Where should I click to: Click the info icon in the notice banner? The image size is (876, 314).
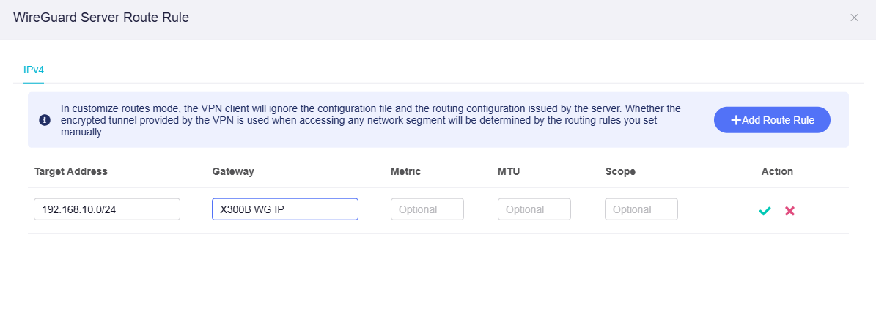coord(45,120)
